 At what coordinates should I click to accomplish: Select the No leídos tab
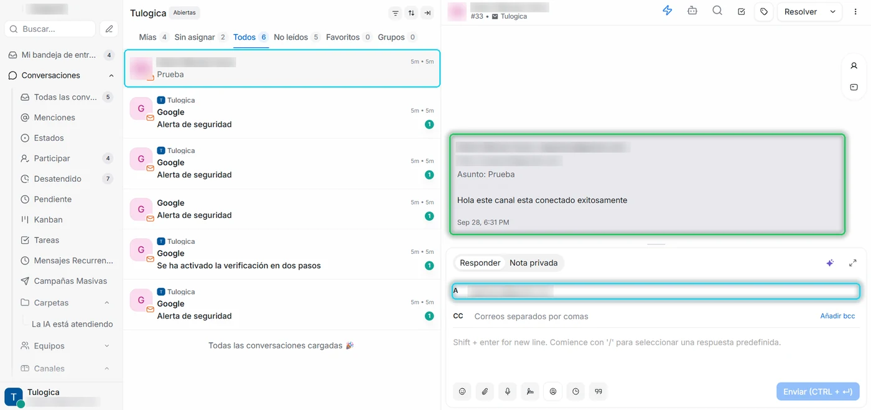(297, 37)
